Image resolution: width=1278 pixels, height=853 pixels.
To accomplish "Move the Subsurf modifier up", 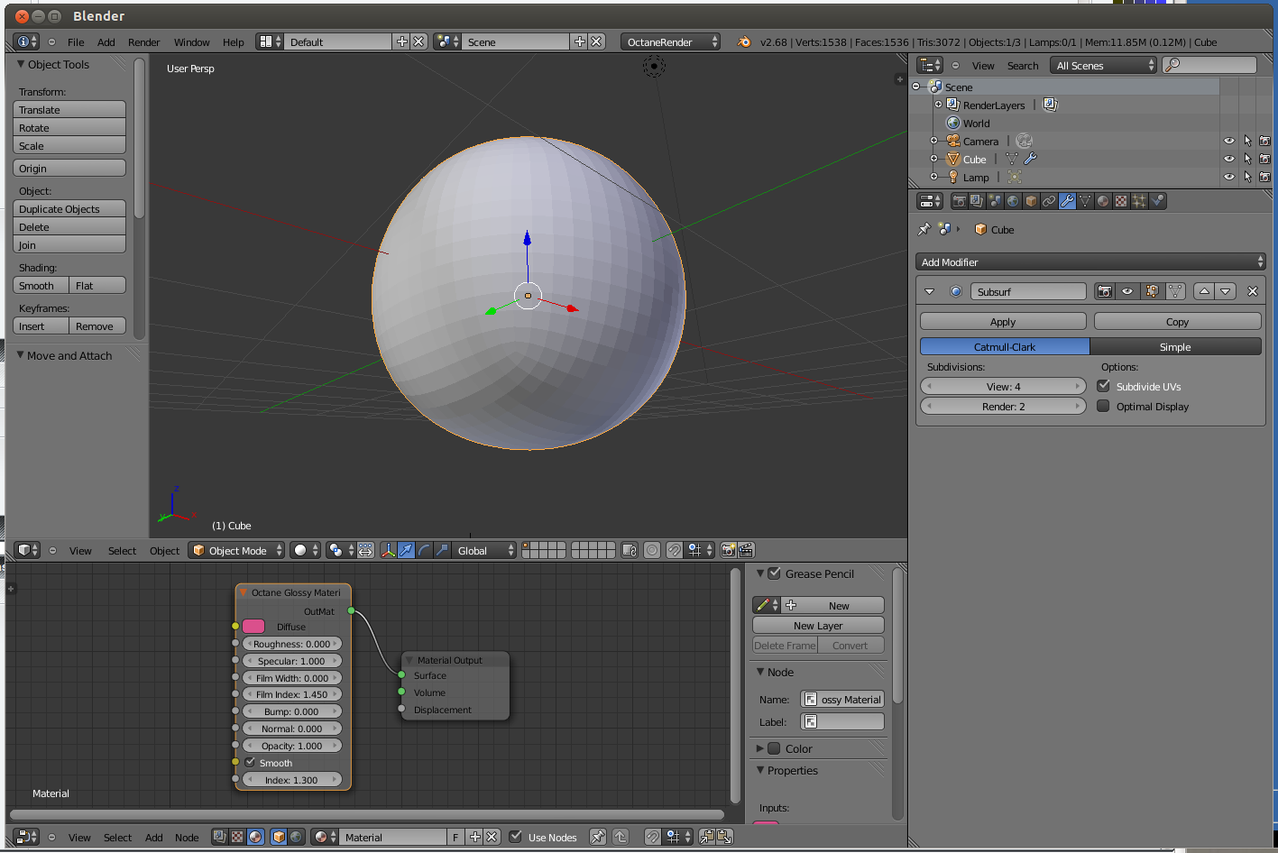I will point(1204,291).
